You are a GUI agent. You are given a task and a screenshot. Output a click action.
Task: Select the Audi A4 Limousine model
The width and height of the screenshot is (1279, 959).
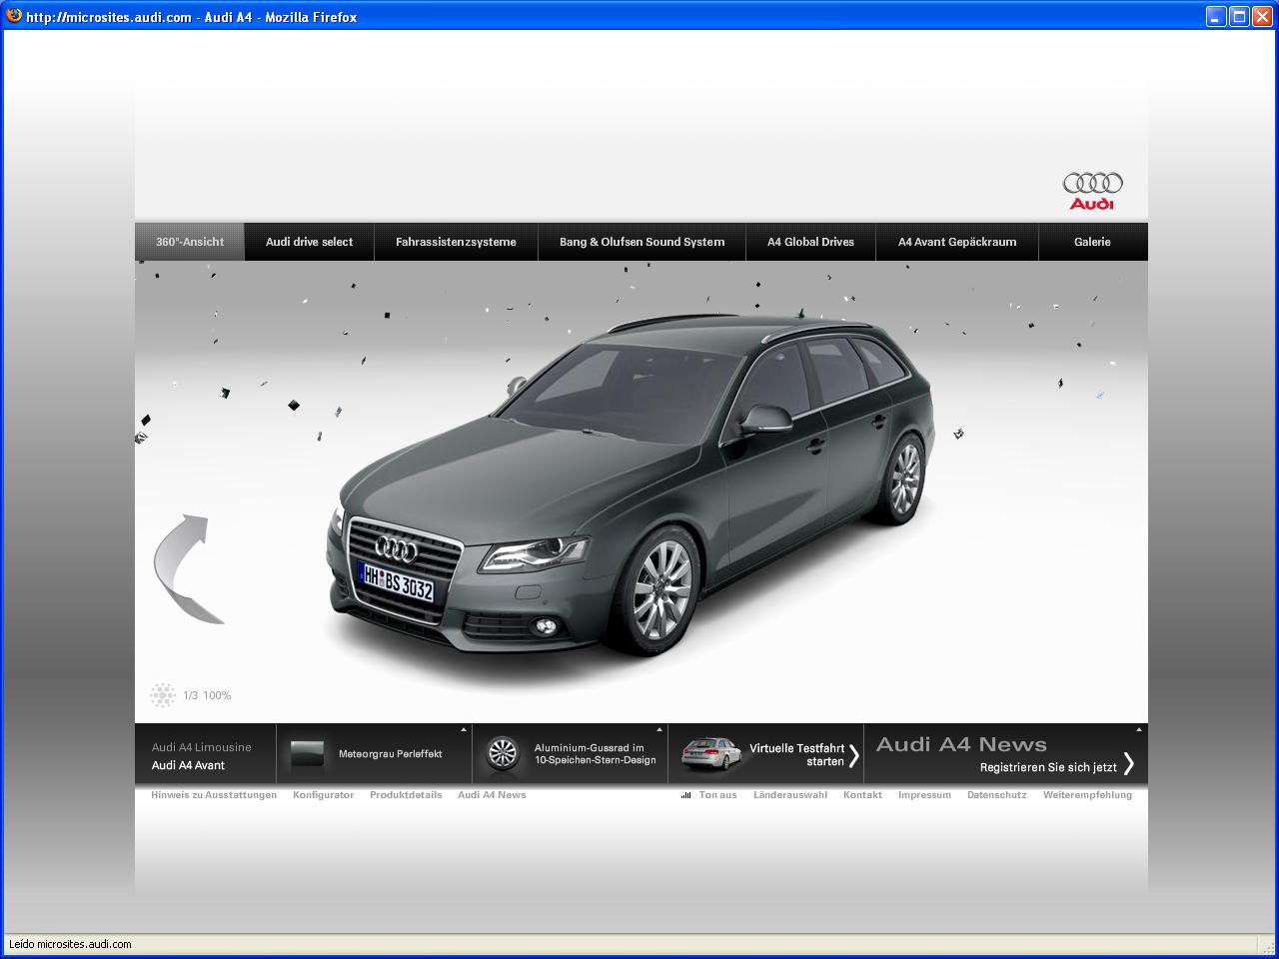(202, 747)
